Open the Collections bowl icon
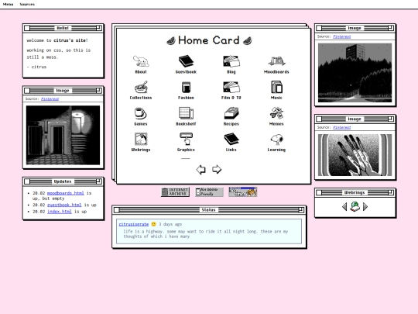The image size is (418, 314). pyautogui.click(x=141, y=88)
